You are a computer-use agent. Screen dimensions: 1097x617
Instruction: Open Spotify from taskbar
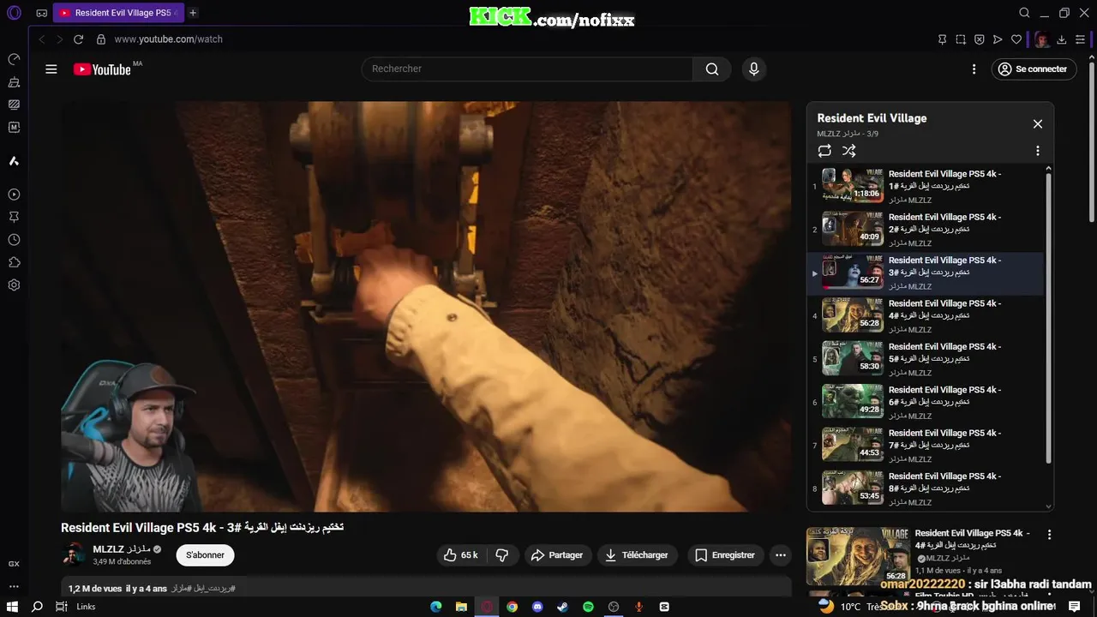[x=588, y=607]
